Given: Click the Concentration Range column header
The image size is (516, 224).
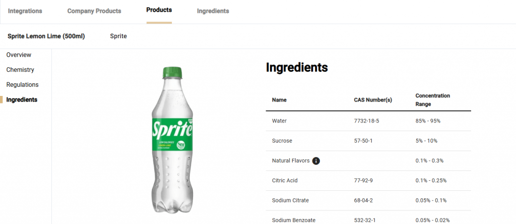Looking at the screenshot, I should pos(432,100).
